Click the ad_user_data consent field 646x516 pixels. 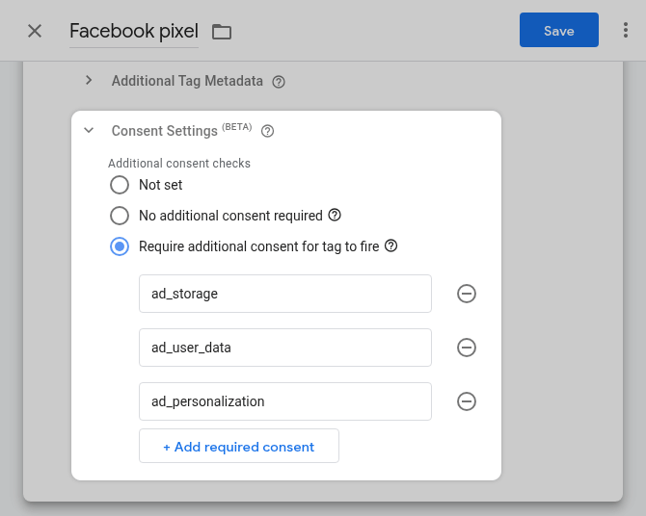[x=285, y=348]
